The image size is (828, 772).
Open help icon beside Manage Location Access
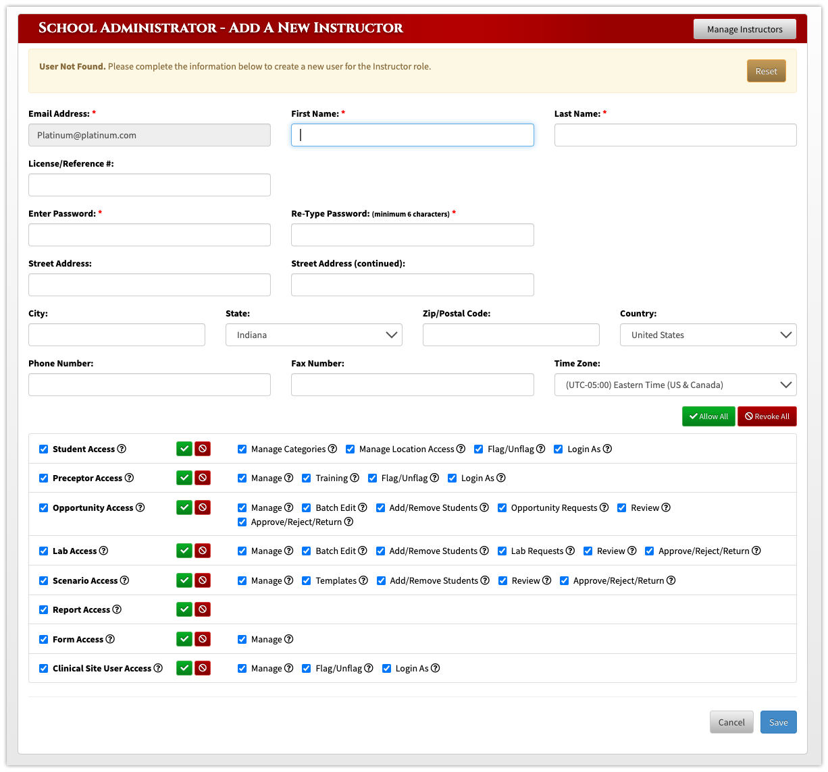[x=461, y=449]
